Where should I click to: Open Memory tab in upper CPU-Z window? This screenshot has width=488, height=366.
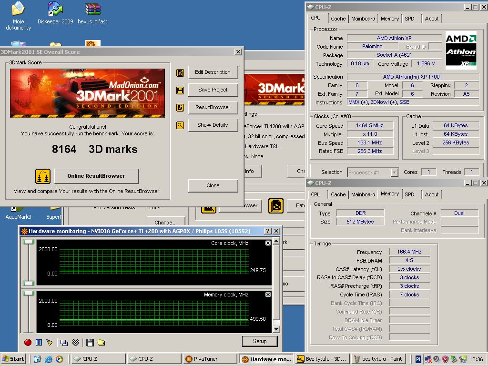coord(390,19)
